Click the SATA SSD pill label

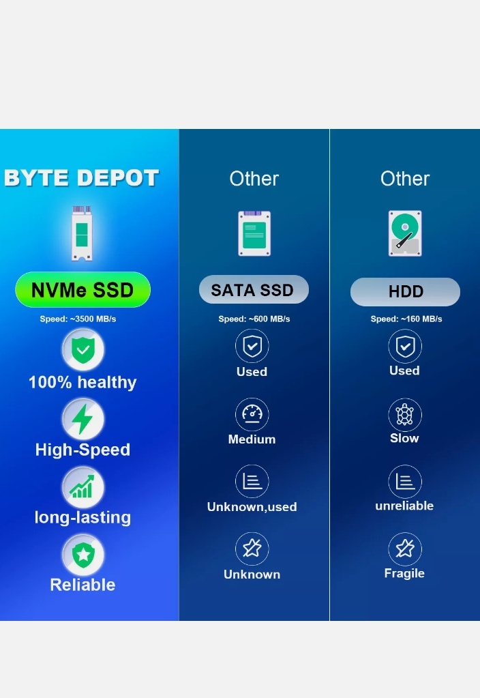tap(254, 290)
